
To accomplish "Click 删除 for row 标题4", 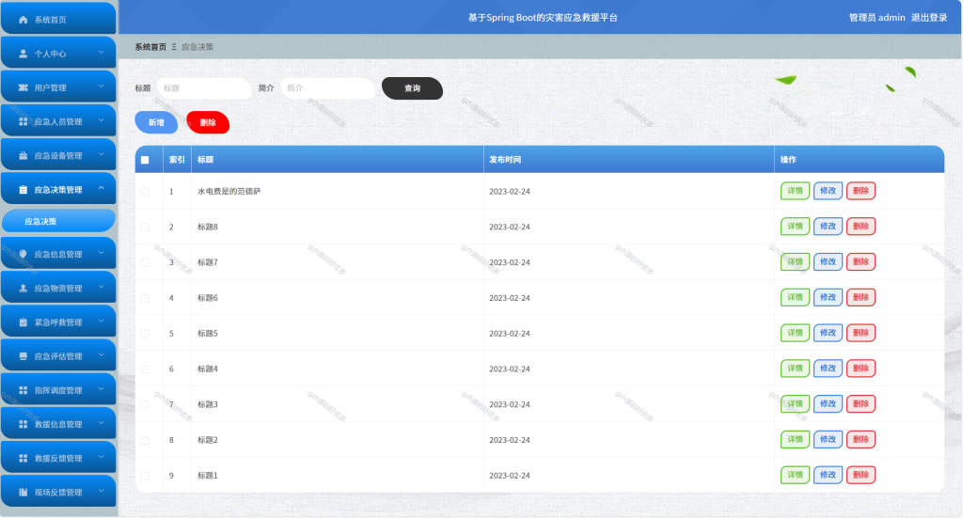I will [x=860, y=369].
